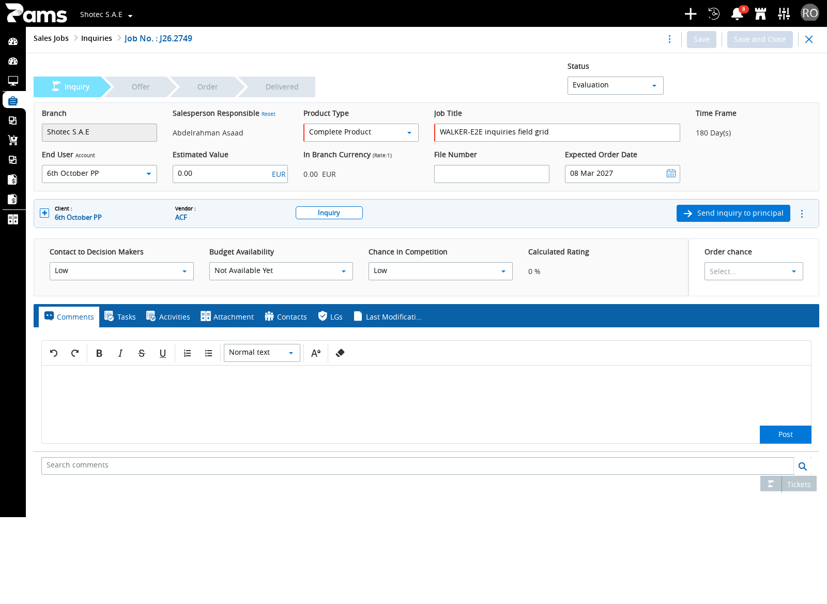The image size is (827, 604).
Task: Open the Shotec S.A.E company dropdown
Action: pos(106,15)
